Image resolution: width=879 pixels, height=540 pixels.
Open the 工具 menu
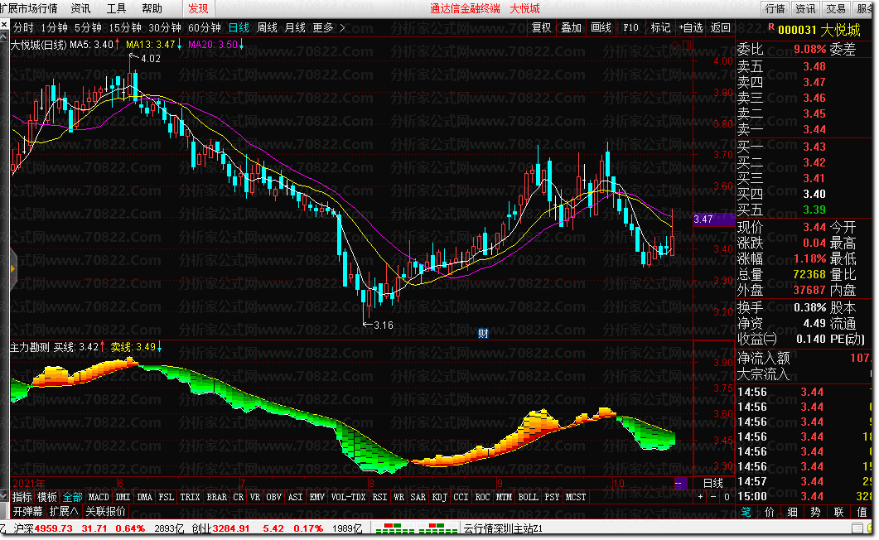click(116, 8)
